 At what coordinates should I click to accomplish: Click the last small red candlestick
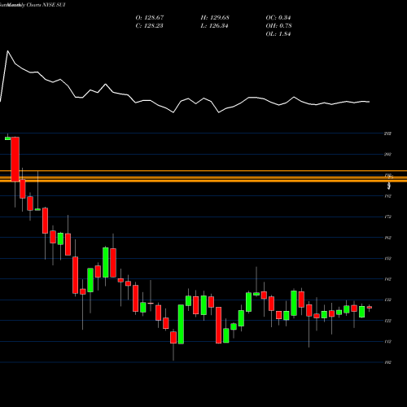[x=370, y=308]
